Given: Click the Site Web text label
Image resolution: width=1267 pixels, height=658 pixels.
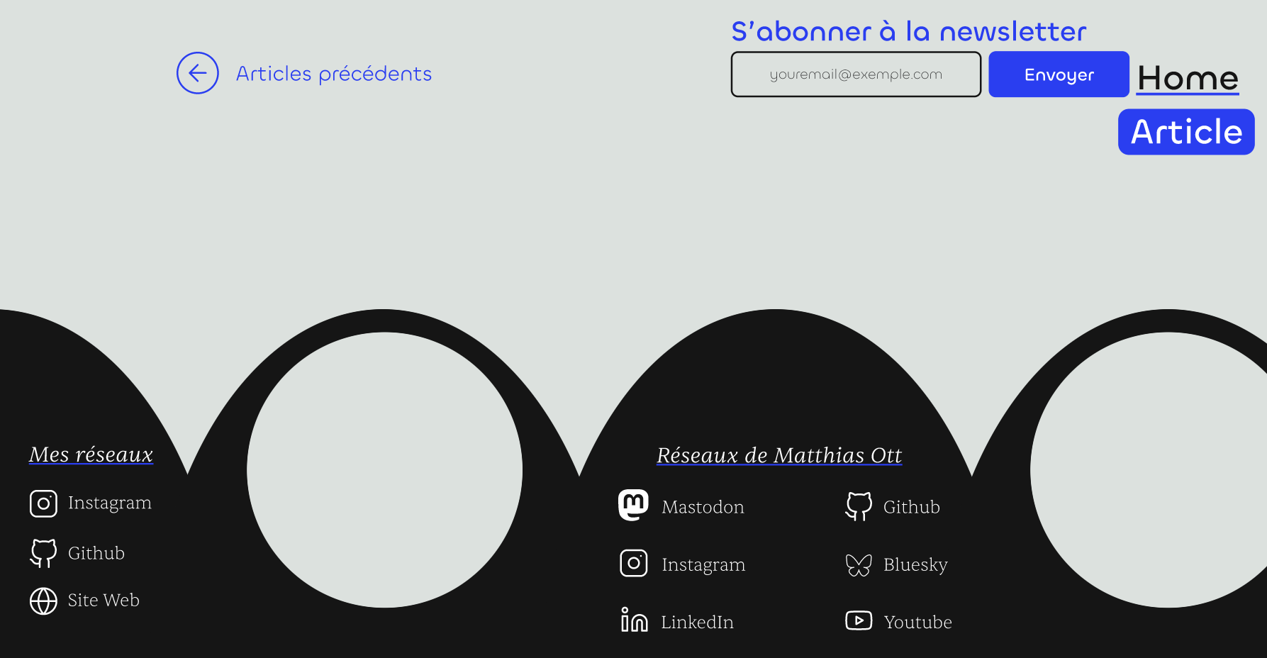Looking at the screenshot, I should (103, 600).
